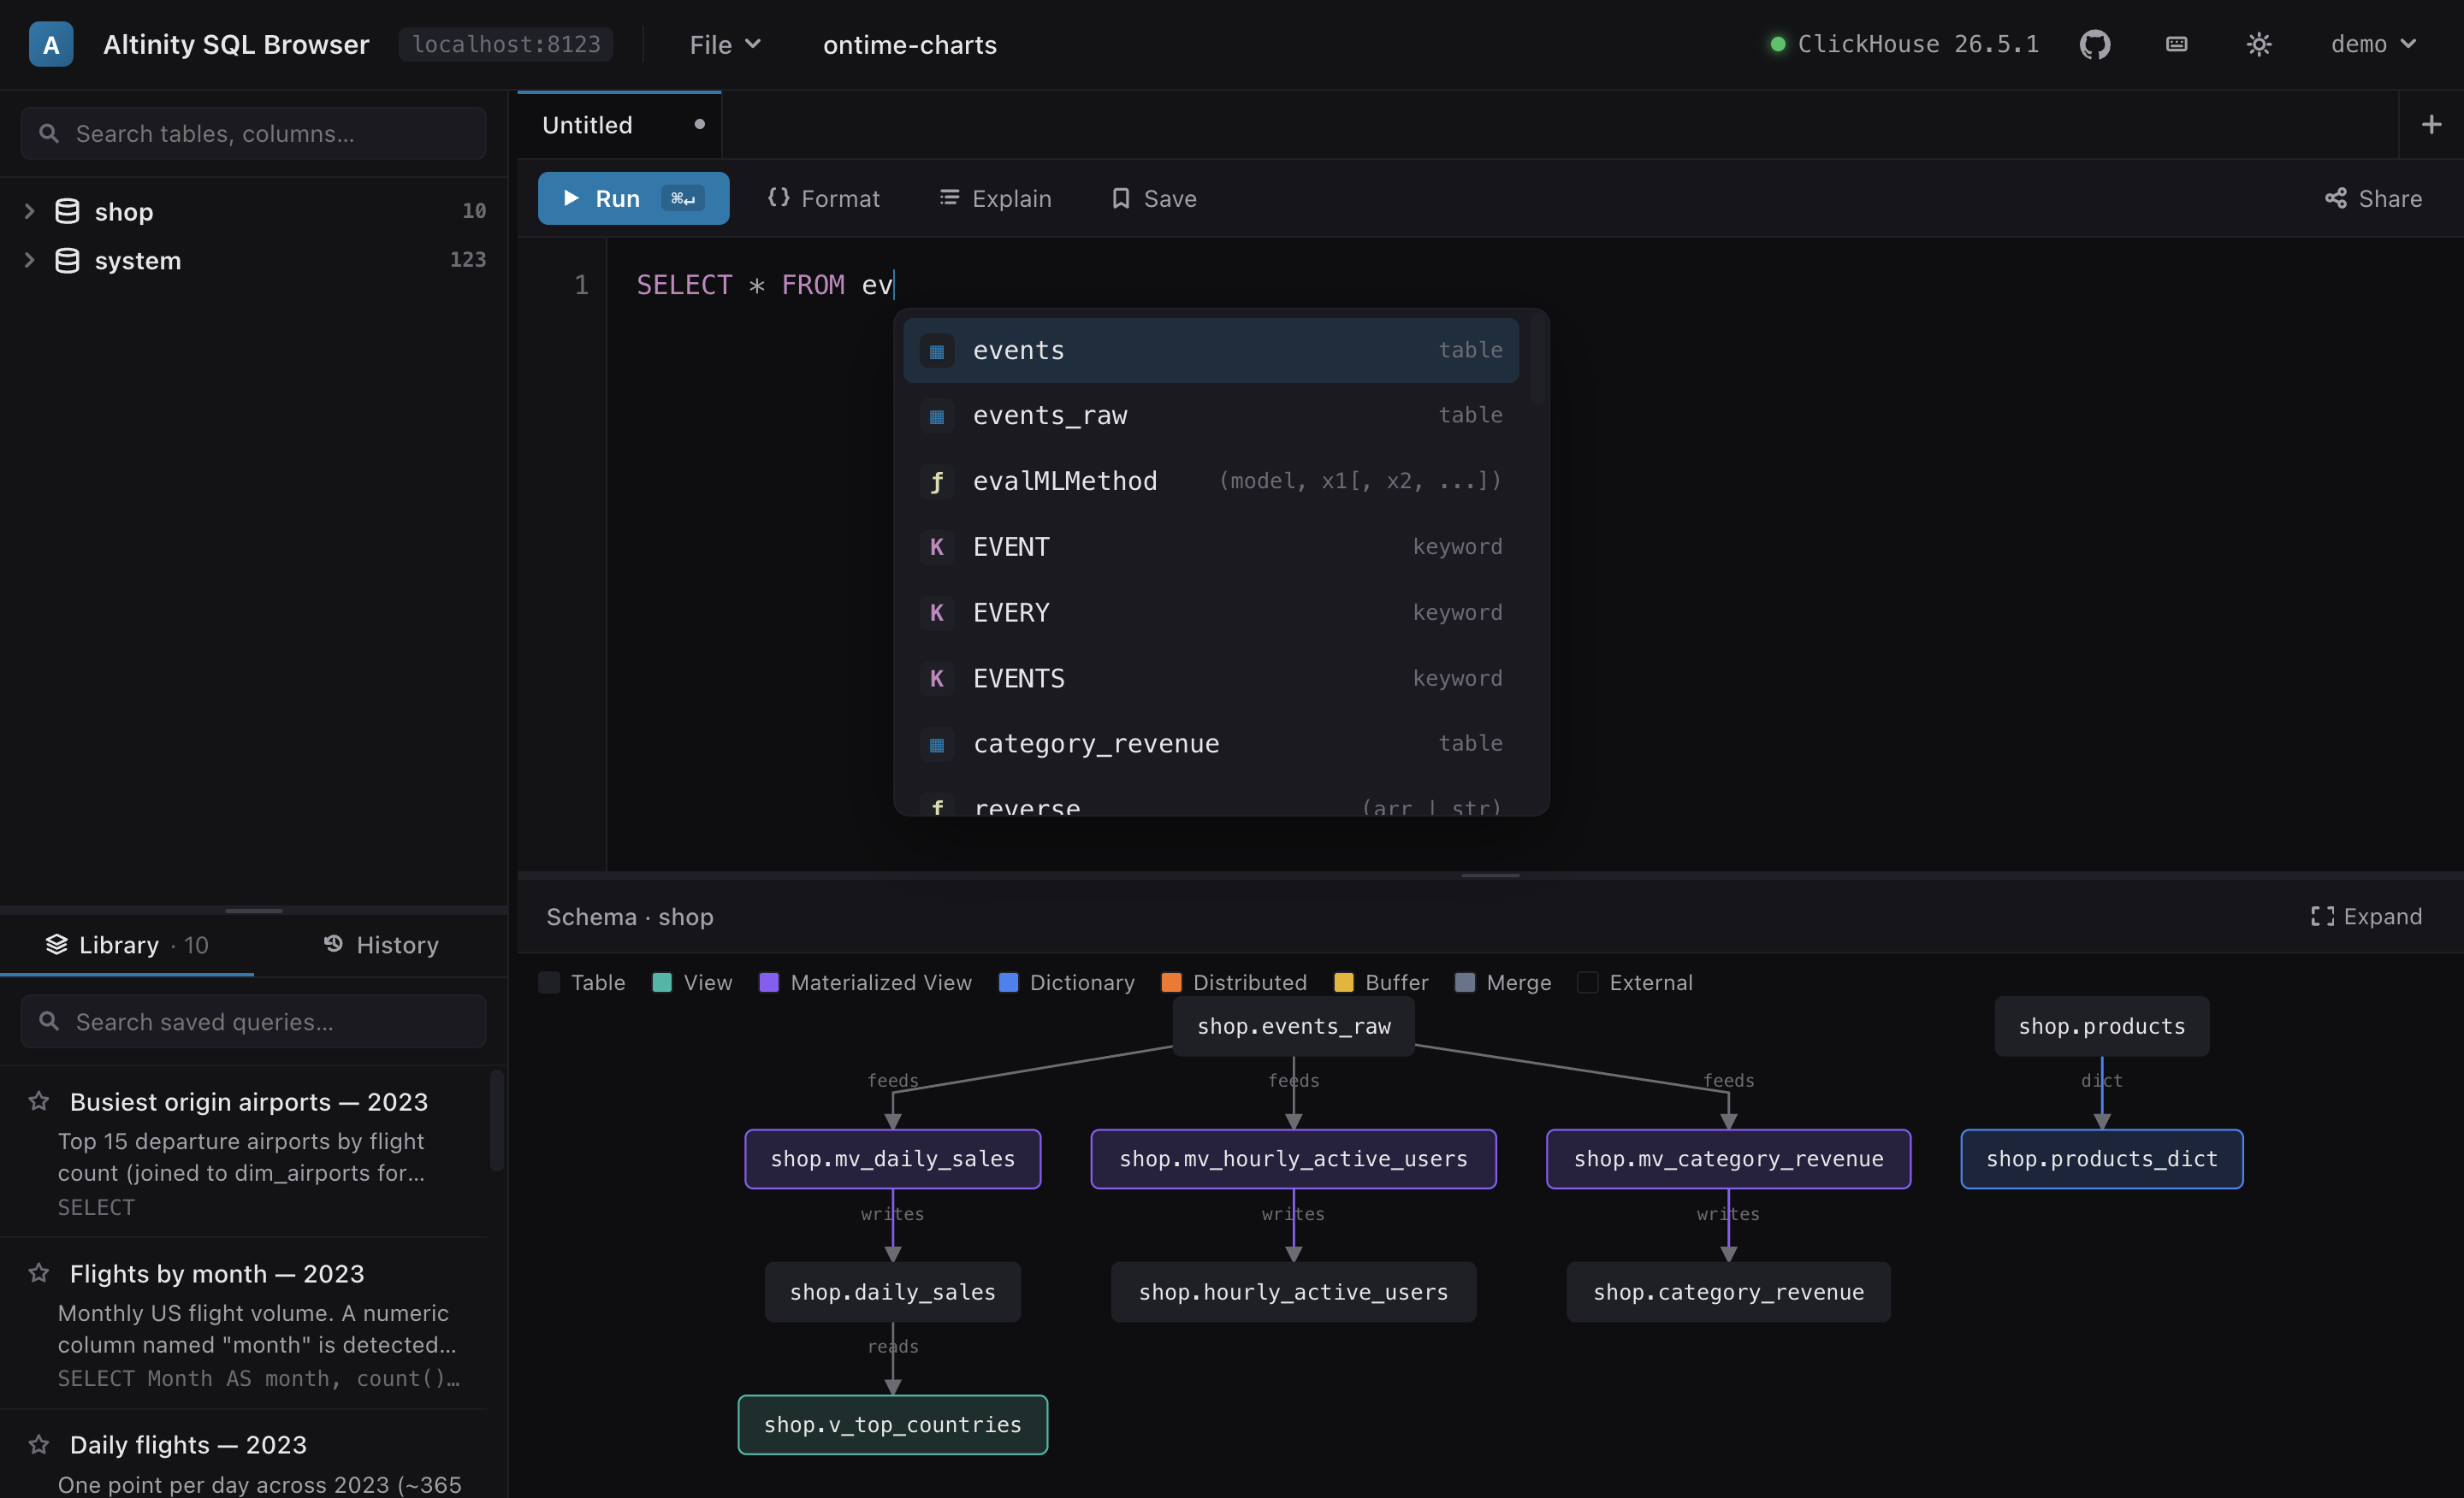Toggle the External legend filter
The width and height of the screenshot is (2464, 1498).
[x=1634, y=982]
